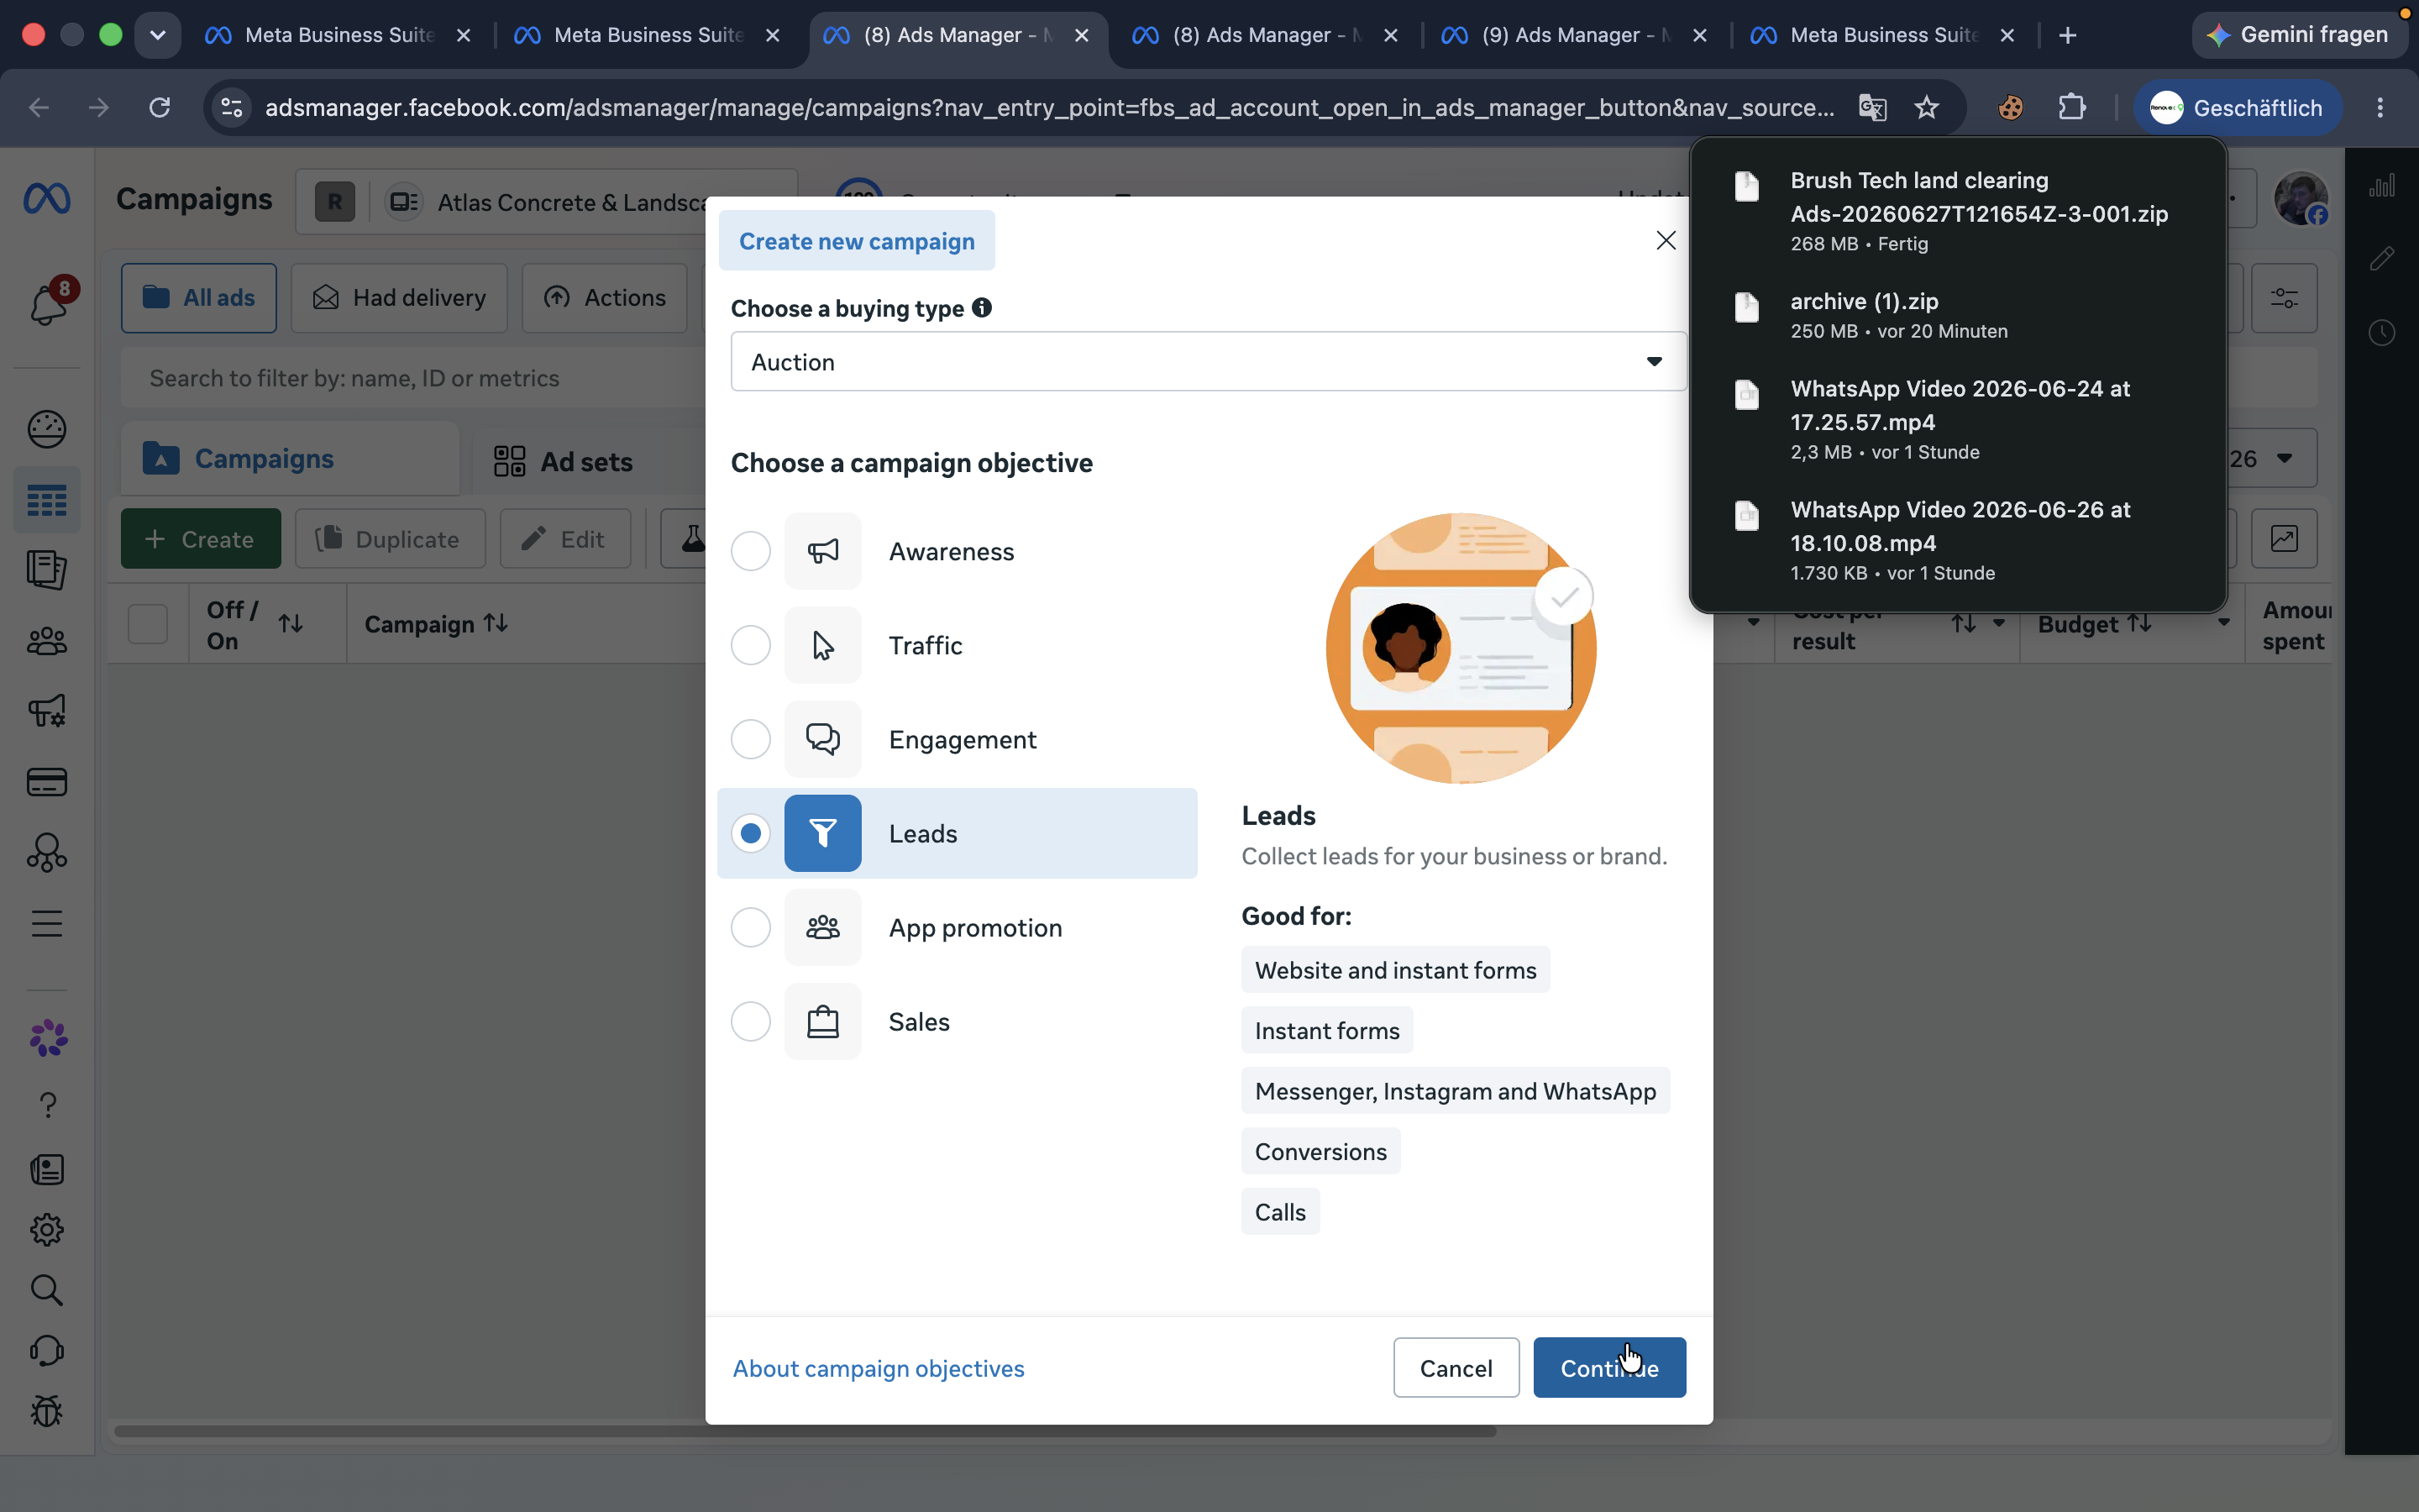Open ads reporting icon in sidebar

47,570
